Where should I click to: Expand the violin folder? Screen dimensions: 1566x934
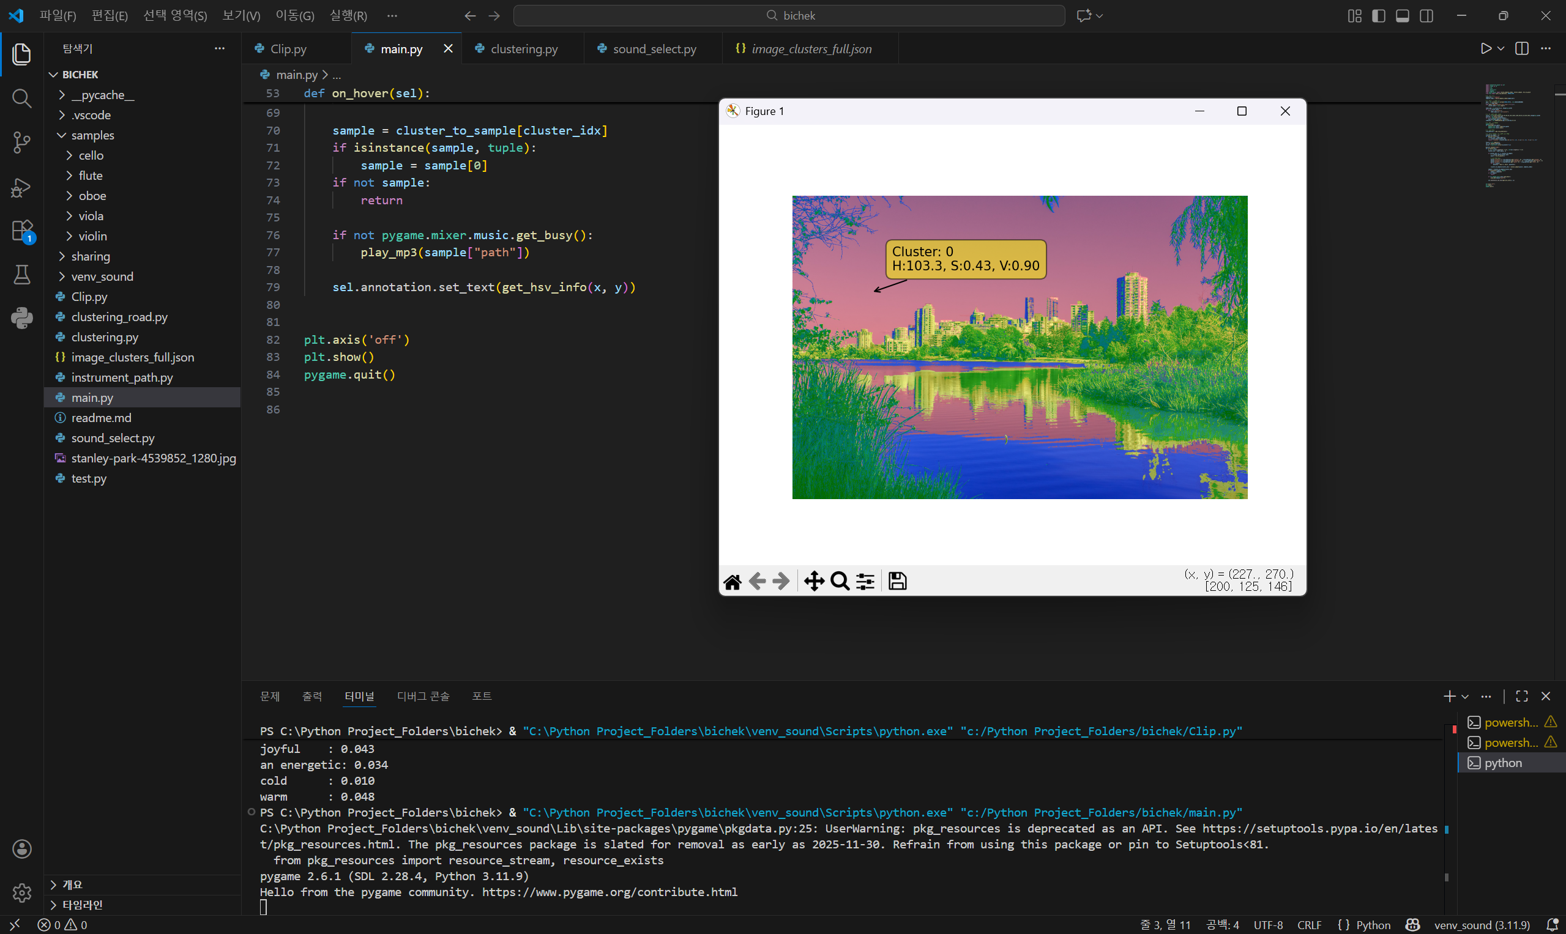[92, 236]
